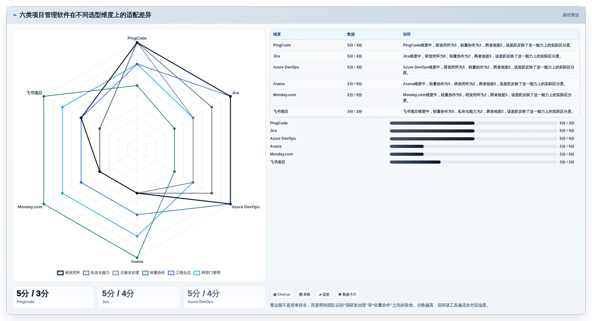The width and height of the screenshot is (592, 321).
Task: Click the 数据 column header
Action: (x=351, y=34)
